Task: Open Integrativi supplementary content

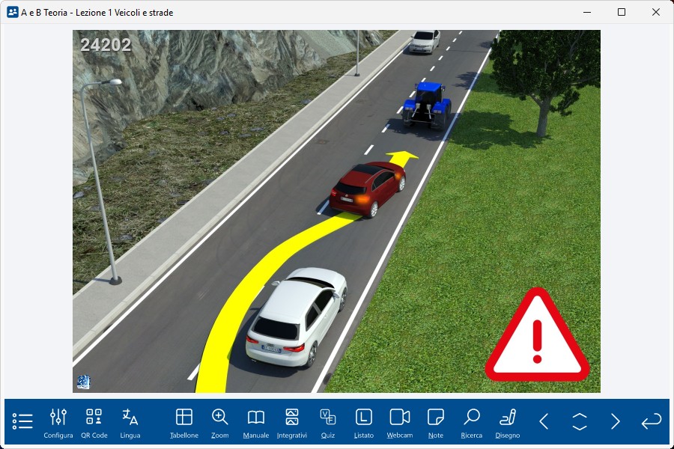Action: point(292,423)
